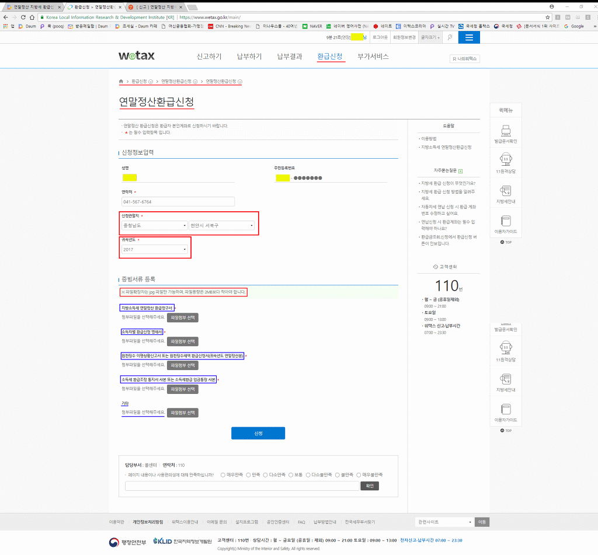Click in the 연락처 phone number field
This screenshot has width=598, height=555.
[178, 202]
